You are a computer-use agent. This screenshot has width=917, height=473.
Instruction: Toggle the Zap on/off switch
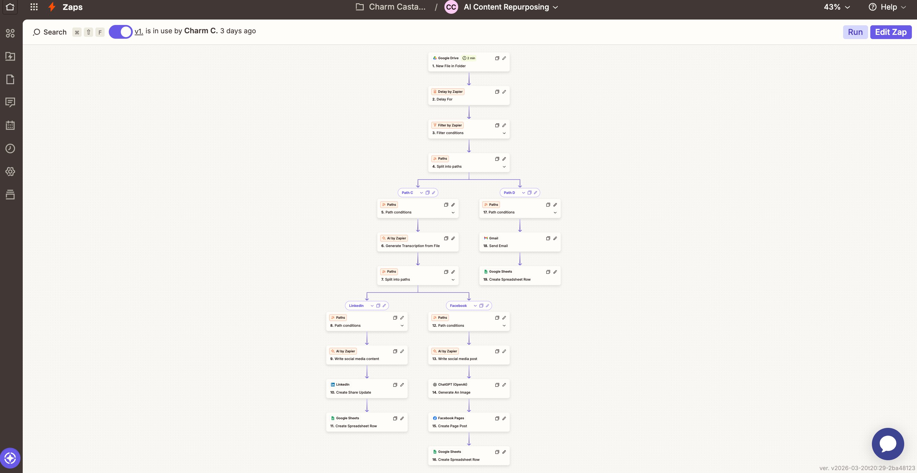121,32
